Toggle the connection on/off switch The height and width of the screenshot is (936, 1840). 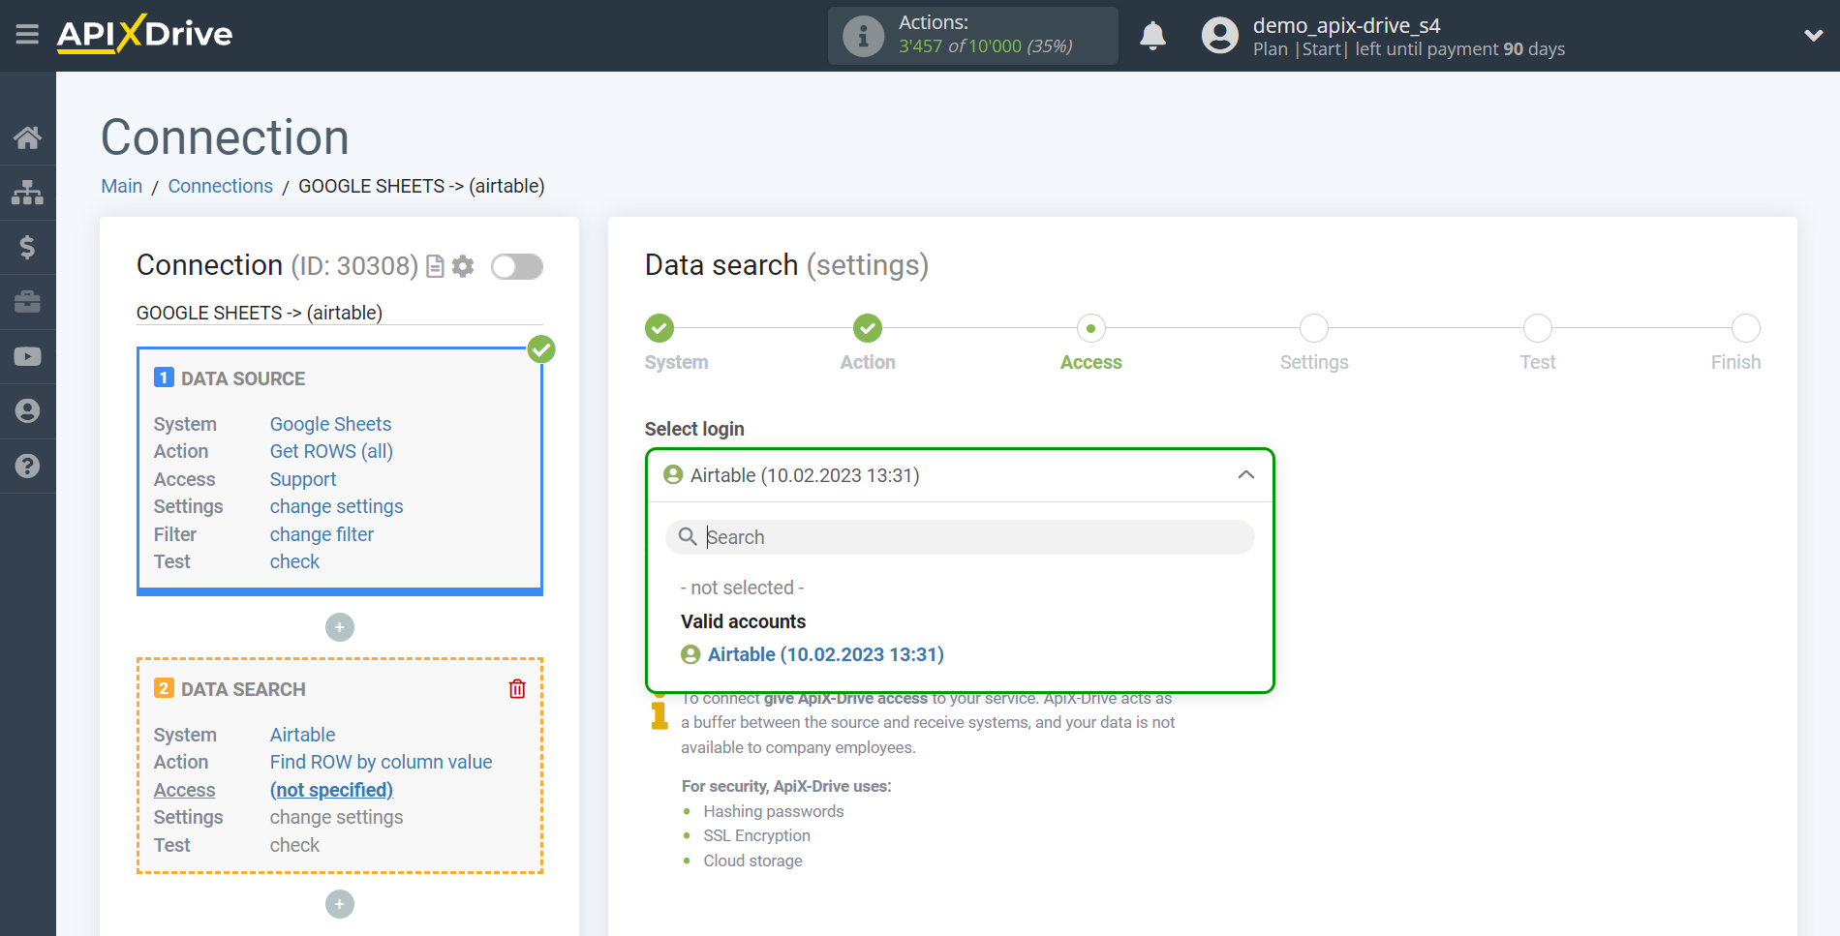click(x=517, y=266)
